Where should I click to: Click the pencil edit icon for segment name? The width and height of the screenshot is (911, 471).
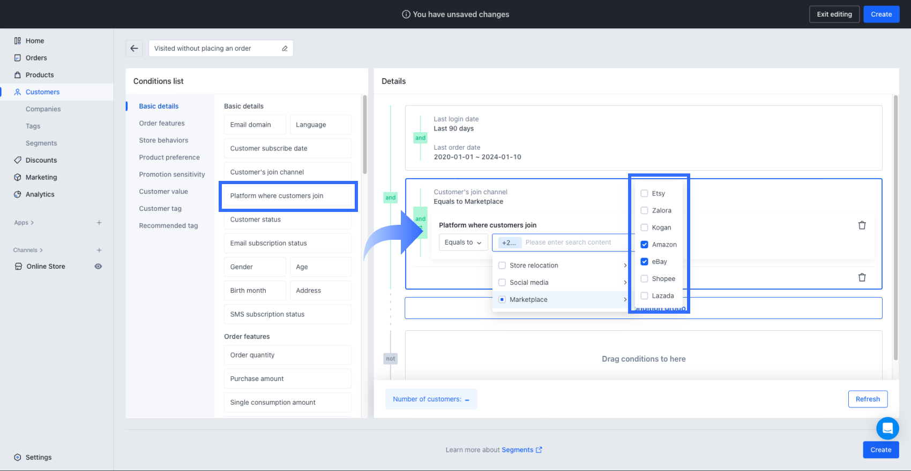pyautogui.click(x=285, y=49)
